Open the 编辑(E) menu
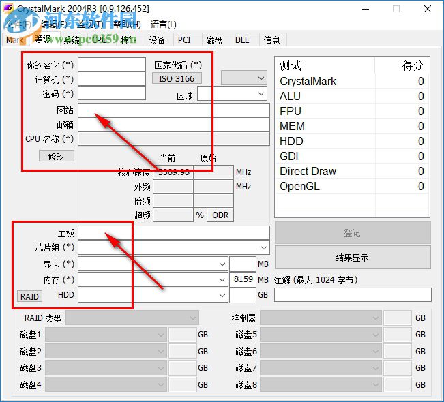 (54, 25)
